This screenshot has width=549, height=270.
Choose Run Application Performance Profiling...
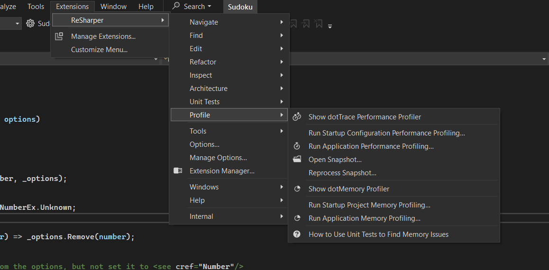[394, 146]
